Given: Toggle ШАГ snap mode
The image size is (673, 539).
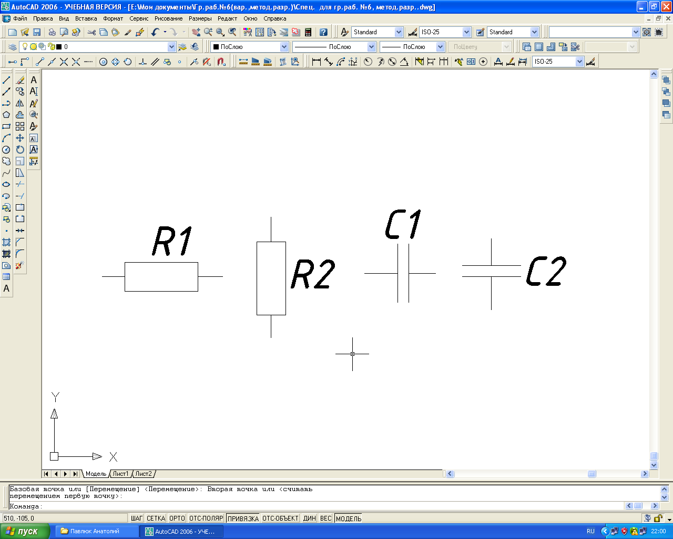Looking at the screenshot, I should (x=137, y=518).
